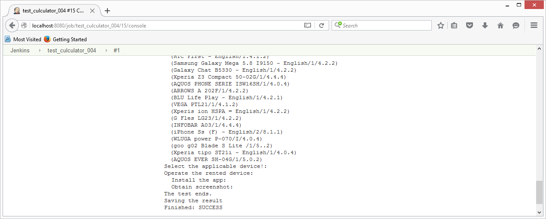Click the search engine magnifier icon
This screenshot has width=546, height=219.
[338, 25]
